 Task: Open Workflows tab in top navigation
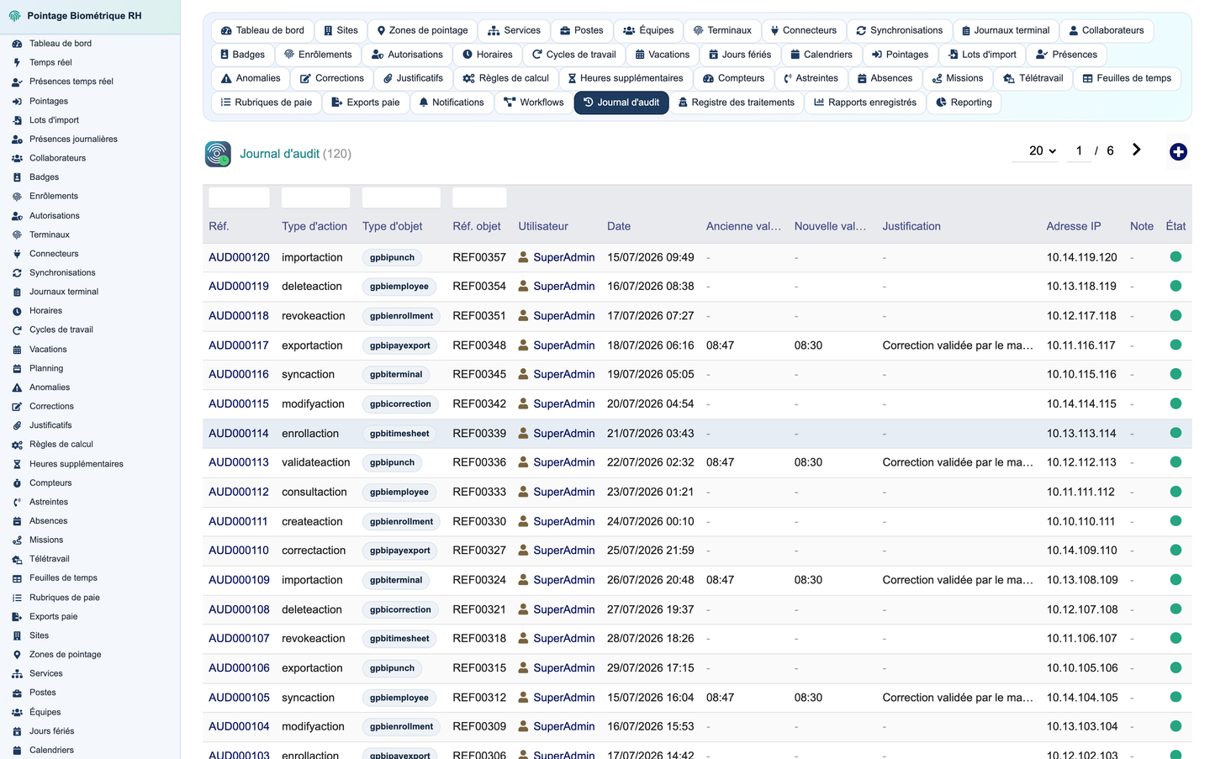coord(533,103)
